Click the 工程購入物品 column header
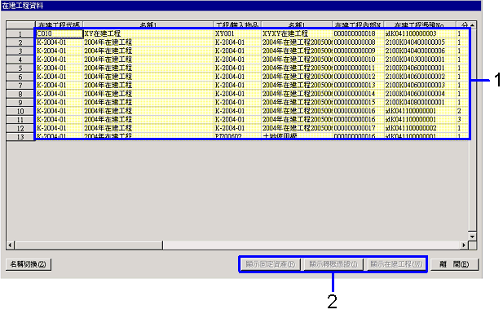 pyautogui.click(x=238, y=25)
